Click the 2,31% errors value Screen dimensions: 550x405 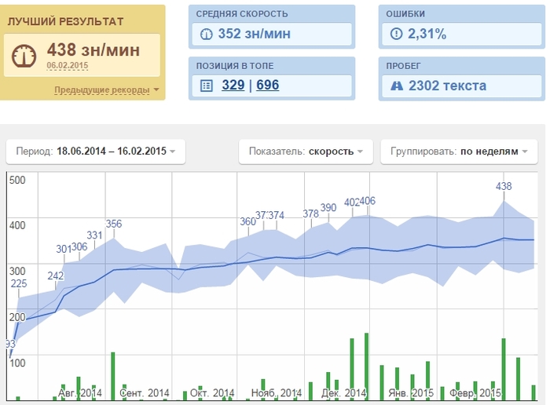pyautogui.click(x=427, y=34)
